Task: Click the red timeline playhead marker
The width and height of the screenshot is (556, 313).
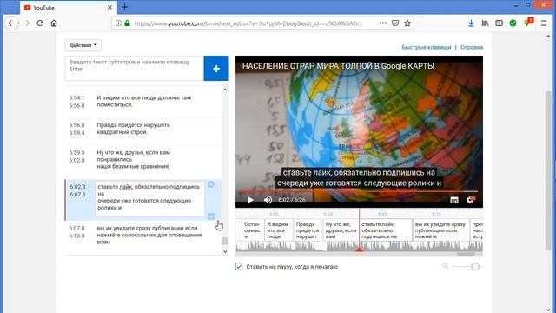Action: (x=359, y=250)
